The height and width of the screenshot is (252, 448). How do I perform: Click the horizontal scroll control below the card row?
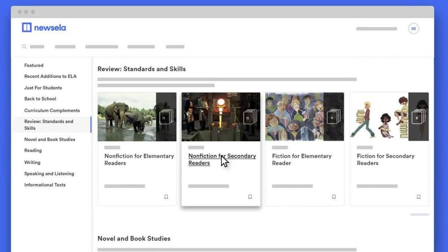(419, 214)
